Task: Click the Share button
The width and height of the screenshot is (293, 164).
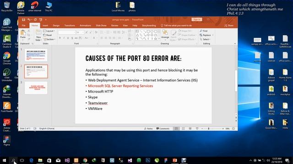Action: click(229, 26)
